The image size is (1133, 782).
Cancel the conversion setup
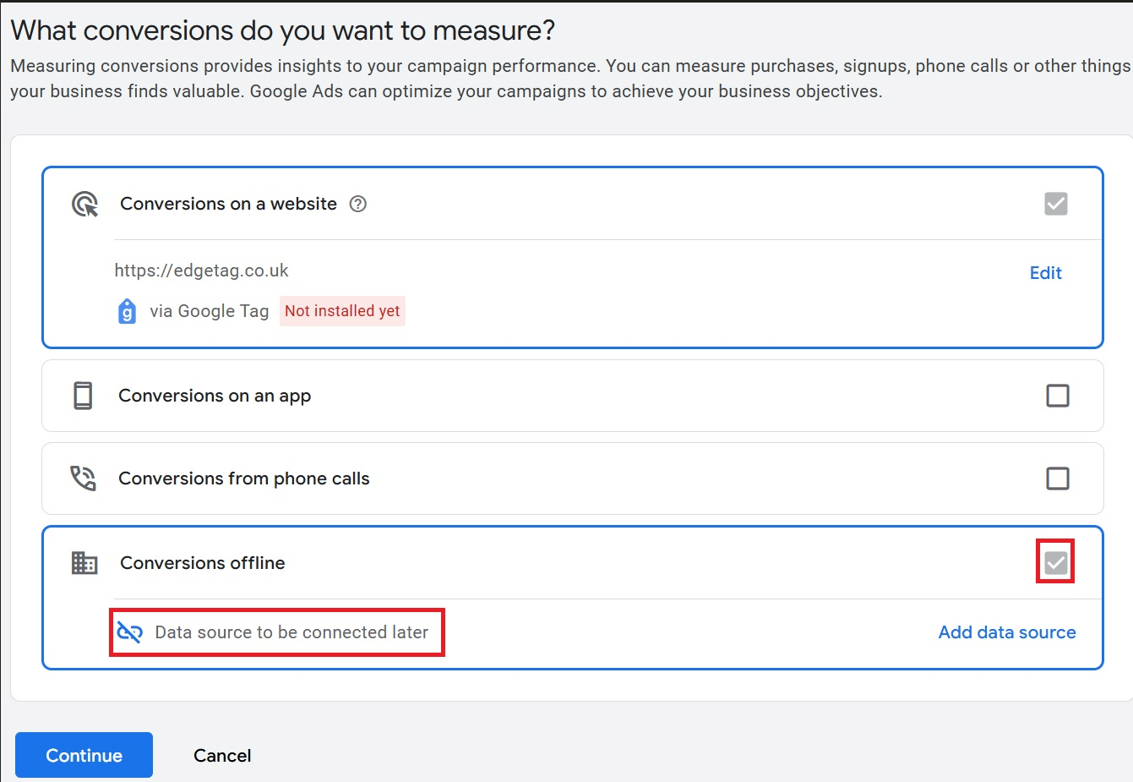pos(222,756)
